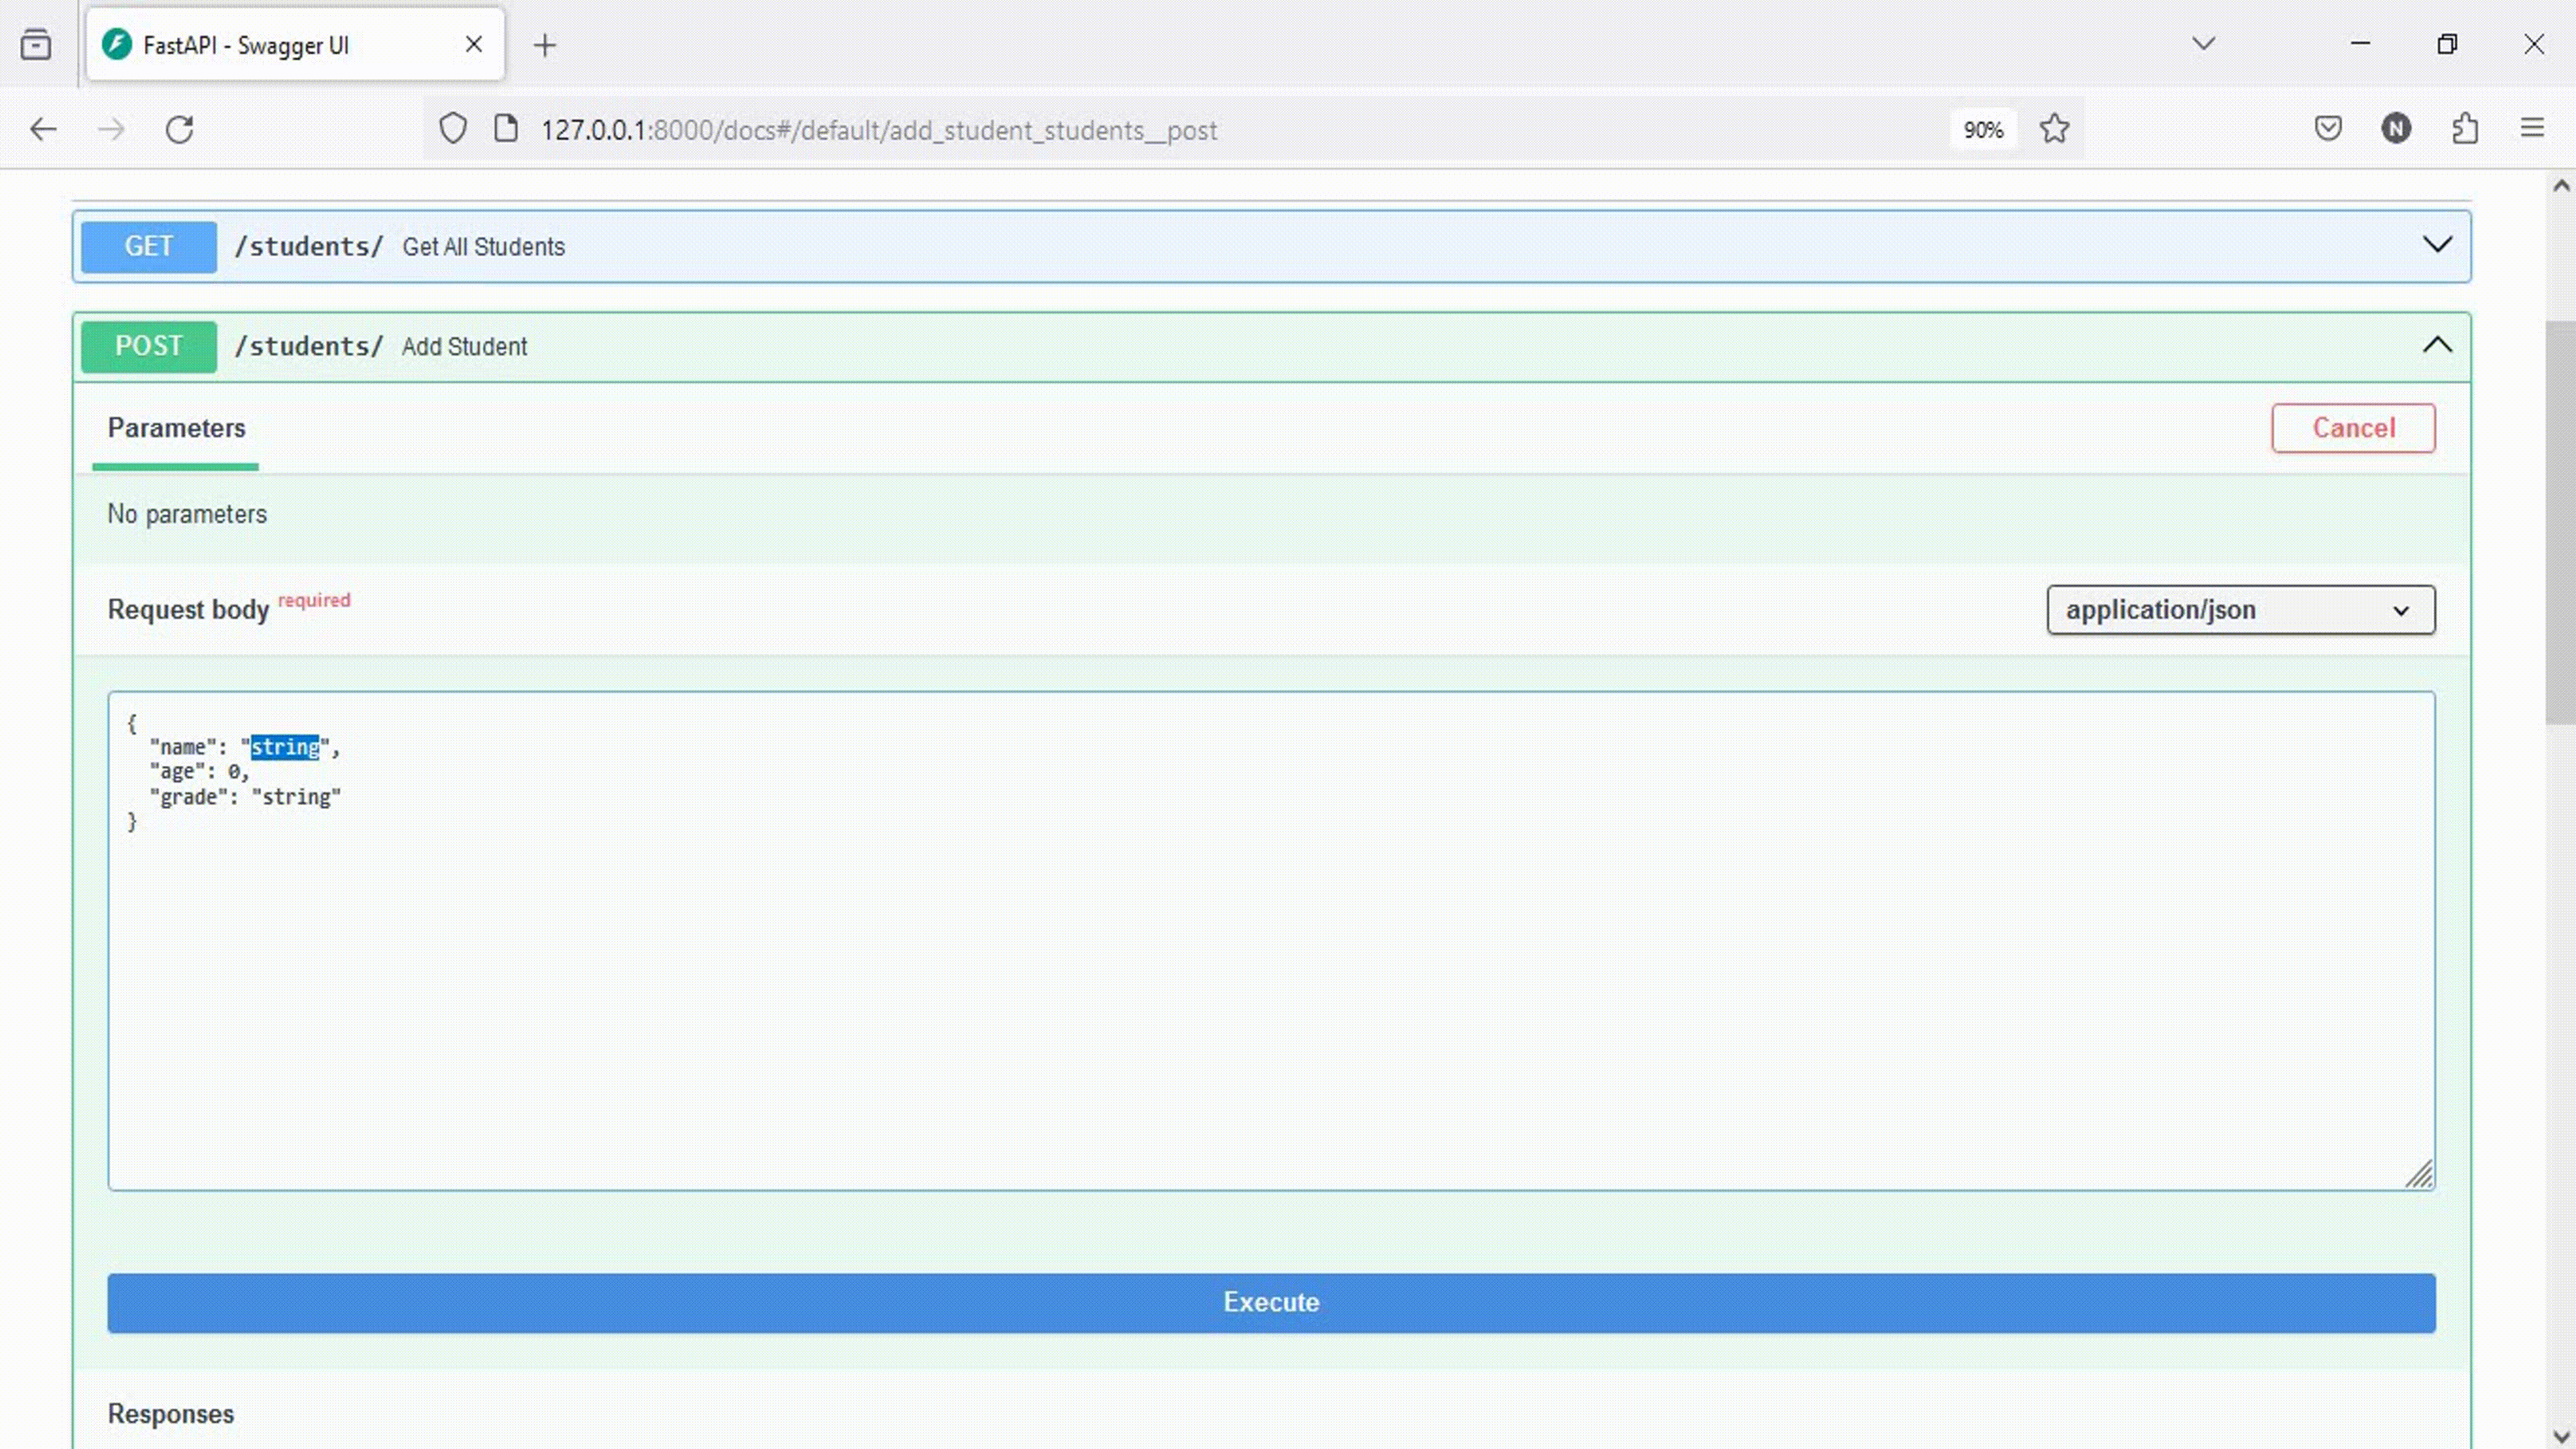Bookmark this page with the star icon
Screen dimensions: 2576x1449
point(2054,129)
